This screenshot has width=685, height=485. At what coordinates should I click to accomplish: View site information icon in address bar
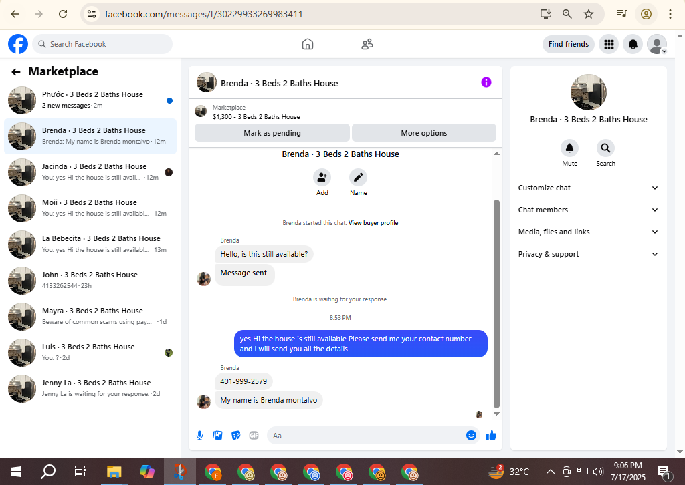pyautogui.click(x=92, y=14)
